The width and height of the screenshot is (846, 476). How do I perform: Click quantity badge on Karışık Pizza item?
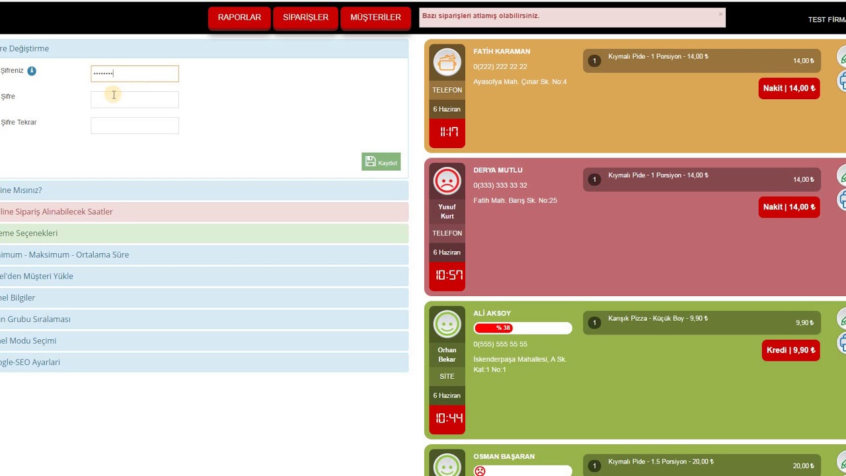[x=594, y=323]
